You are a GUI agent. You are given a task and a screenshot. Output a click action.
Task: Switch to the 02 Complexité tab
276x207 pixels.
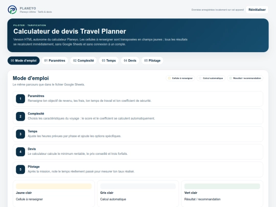pyautogui.click(x=83, y=60)
